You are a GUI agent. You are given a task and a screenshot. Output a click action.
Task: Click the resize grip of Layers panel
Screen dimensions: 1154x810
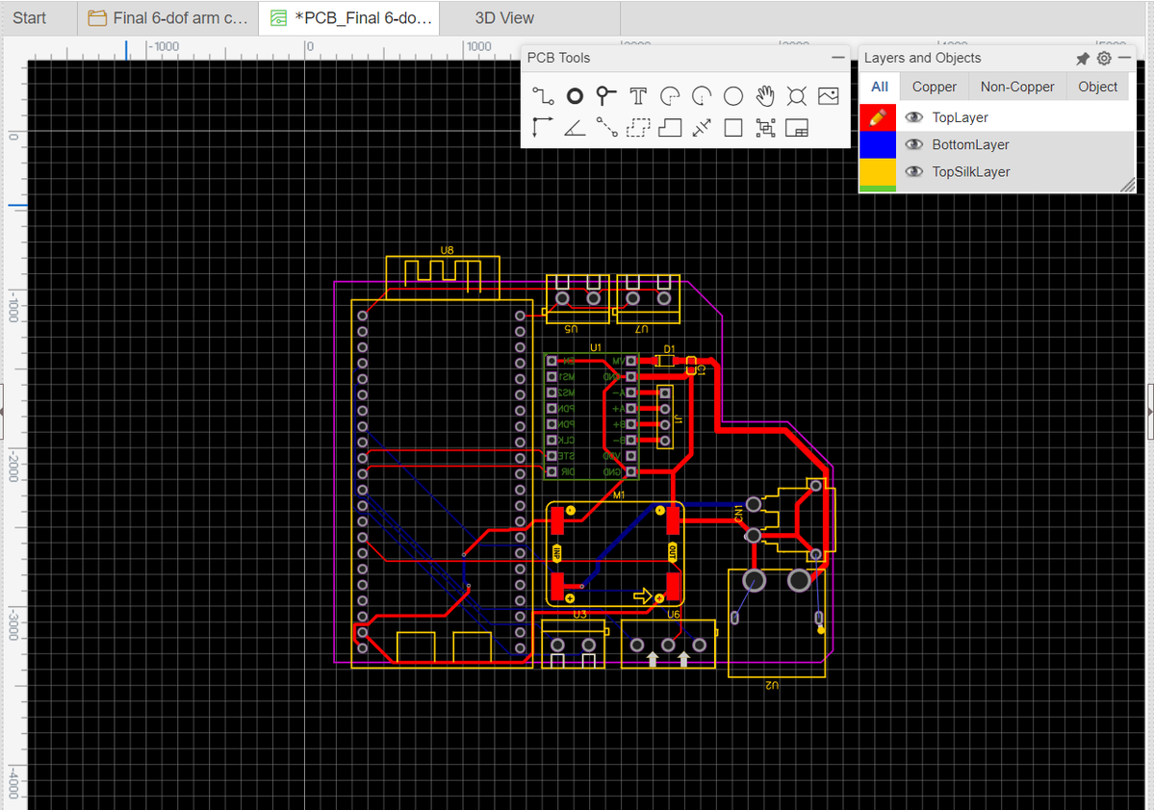point(1127,185)
